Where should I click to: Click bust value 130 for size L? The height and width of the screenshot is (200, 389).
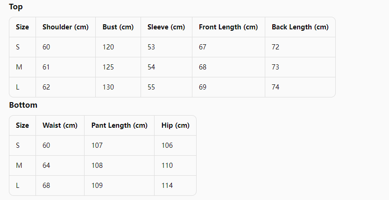pyautogui.click(x=108, y=87)
